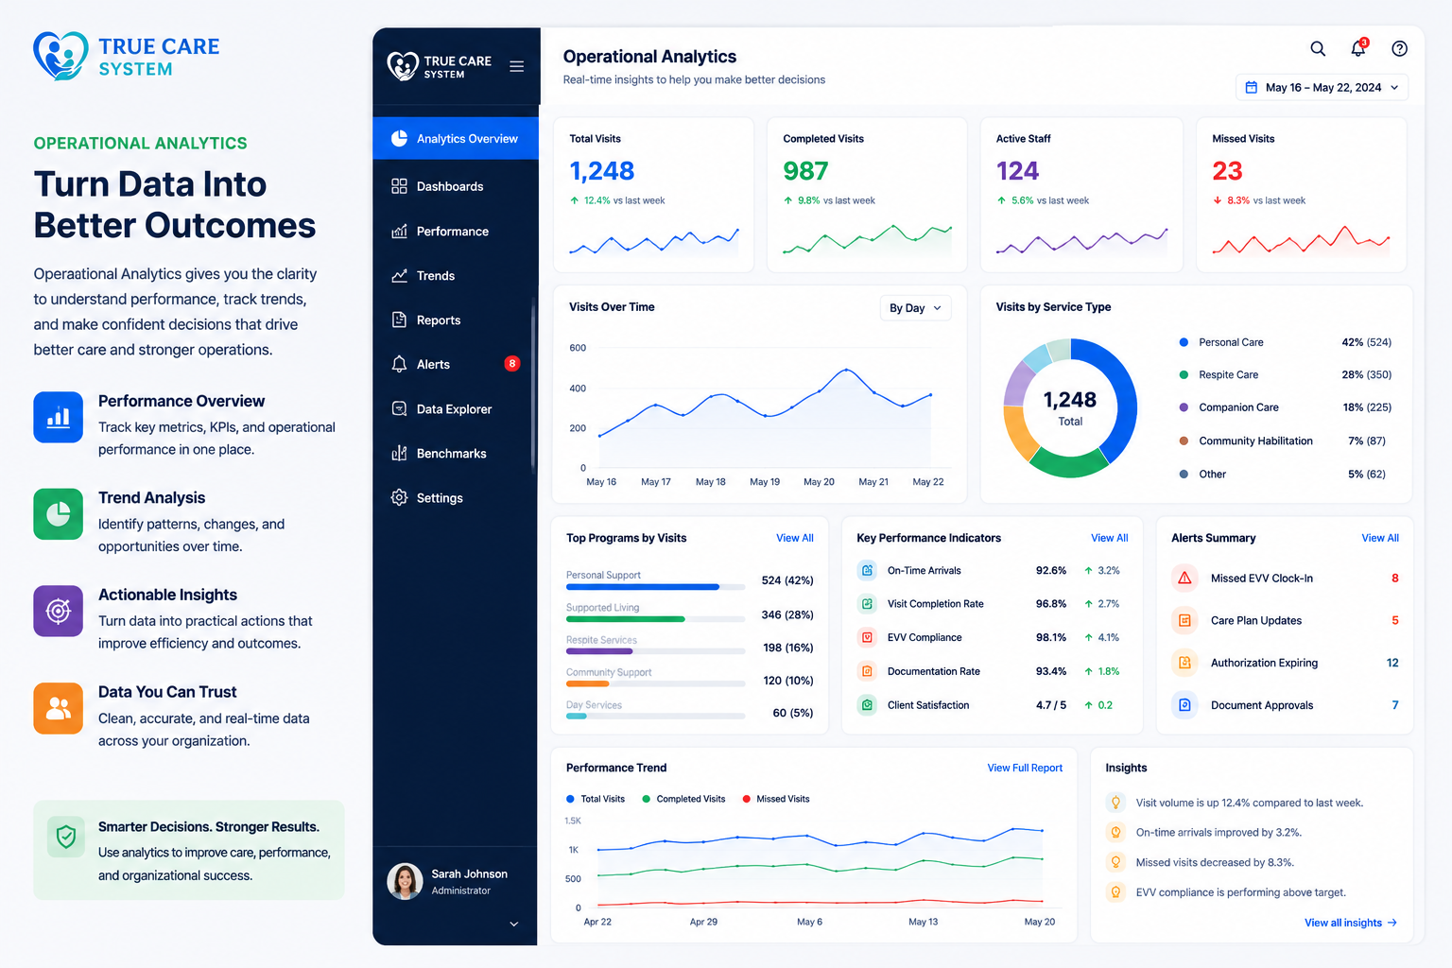Click Sarah Johnson's avatar photo
Screen dimensions: 1452x968
[x=405, y=881]
